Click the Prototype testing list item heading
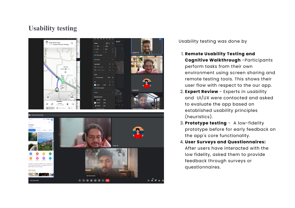Screen dimensions: 295x208 (206, 123)
